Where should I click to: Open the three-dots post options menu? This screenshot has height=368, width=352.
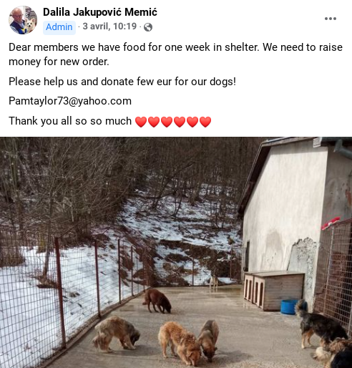click(331, 19)
